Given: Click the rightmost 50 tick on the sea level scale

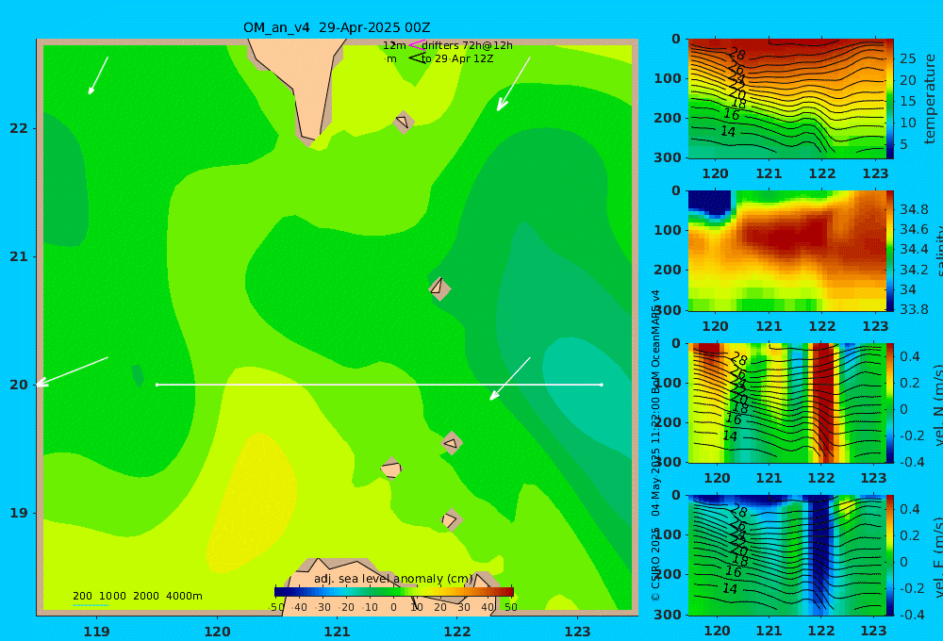Looking at the screenshot, I should (x=510, y=607).
